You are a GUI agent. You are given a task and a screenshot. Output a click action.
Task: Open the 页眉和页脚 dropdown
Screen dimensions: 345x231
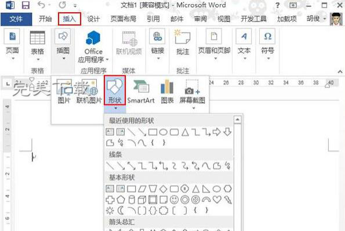pyautogui.click(x=215, y=44)
